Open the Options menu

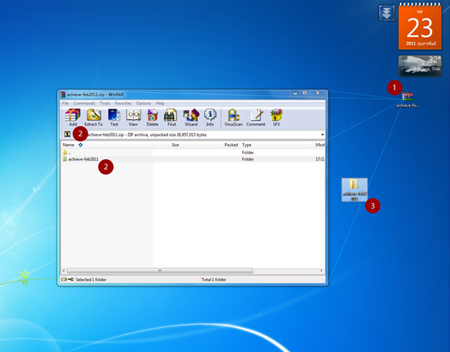coord(144,104)
